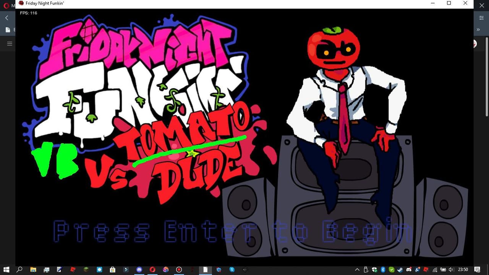
Task: Click the Friday Night Funkin' window title icon
Action: [21, 3]
